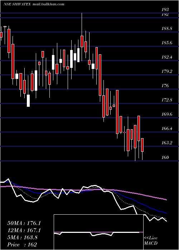179x250 pixels.
Task: Select the 172.8 price axis label
Action: coord(167,100)
